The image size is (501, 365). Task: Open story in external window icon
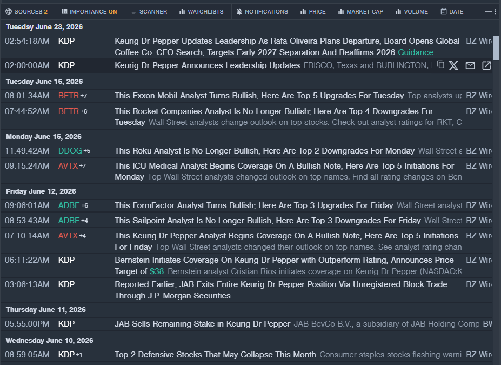coord(486,65)
